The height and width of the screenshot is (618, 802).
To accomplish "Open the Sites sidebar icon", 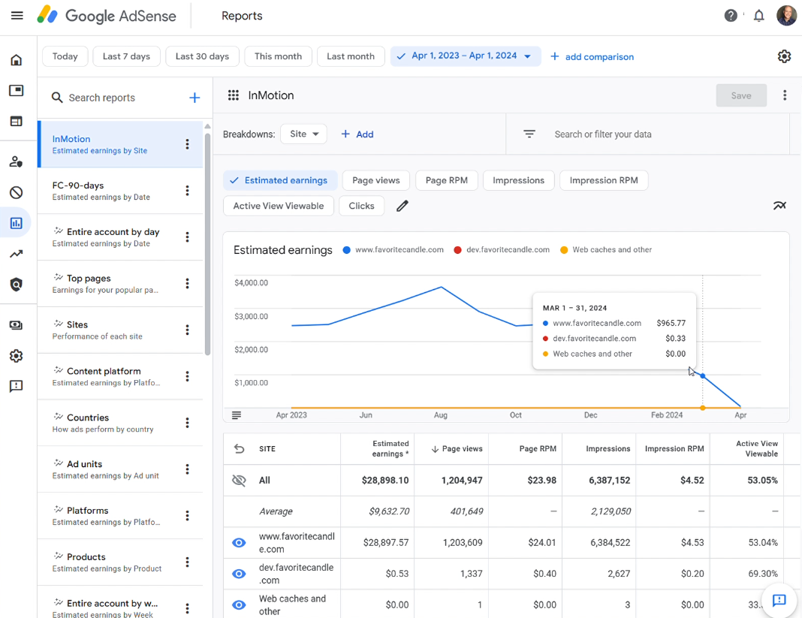I will click(x=17, y=121).
